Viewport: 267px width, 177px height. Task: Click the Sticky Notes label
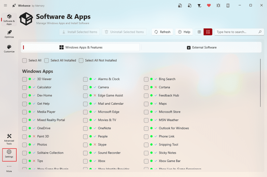(x=168, y=153)
